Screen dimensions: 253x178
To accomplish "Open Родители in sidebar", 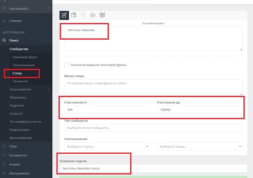I will pos(17,105).
